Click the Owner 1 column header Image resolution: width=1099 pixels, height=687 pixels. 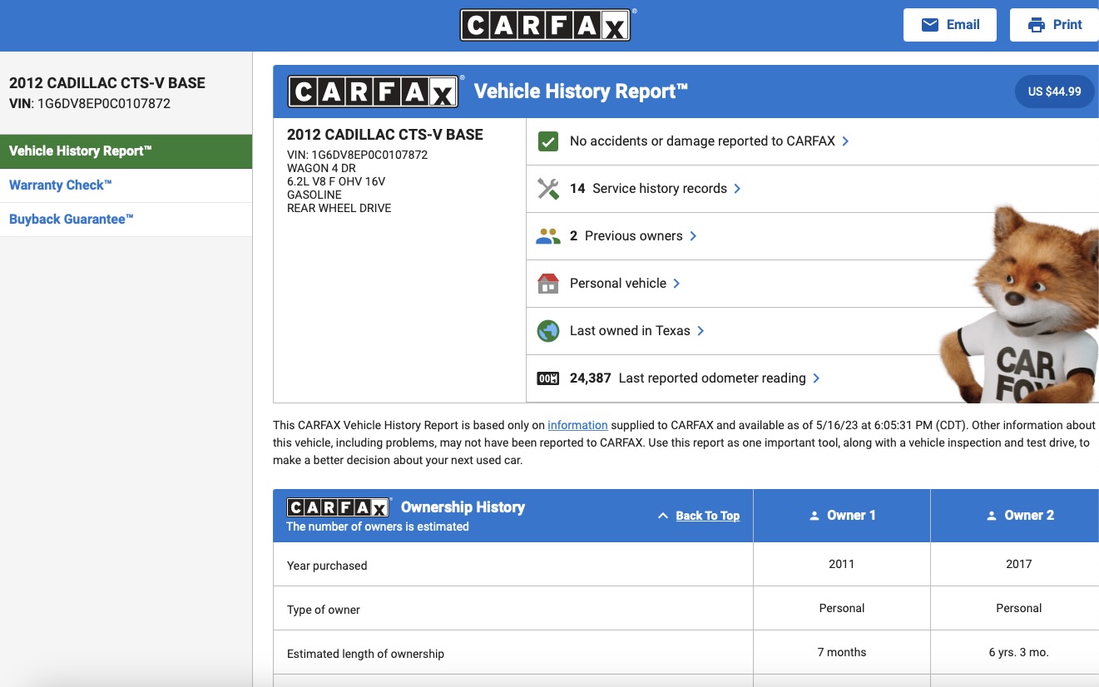coord(842,516)
